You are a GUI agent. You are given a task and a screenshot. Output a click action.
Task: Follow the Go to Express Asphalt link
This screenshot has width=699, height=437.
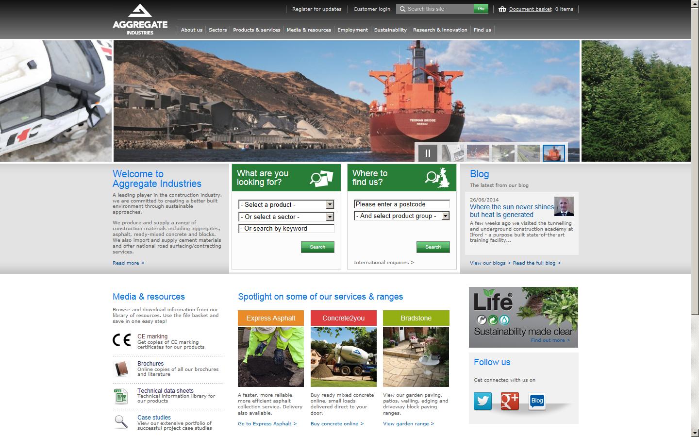[266, 423]
